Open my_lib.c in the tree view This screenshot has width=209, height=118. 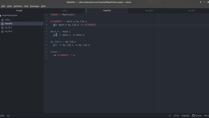click(8, 28)
